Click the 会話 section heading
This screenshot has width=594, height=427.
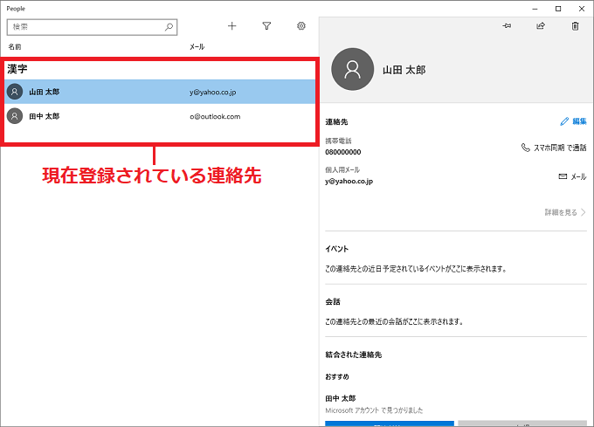point(333,302)
